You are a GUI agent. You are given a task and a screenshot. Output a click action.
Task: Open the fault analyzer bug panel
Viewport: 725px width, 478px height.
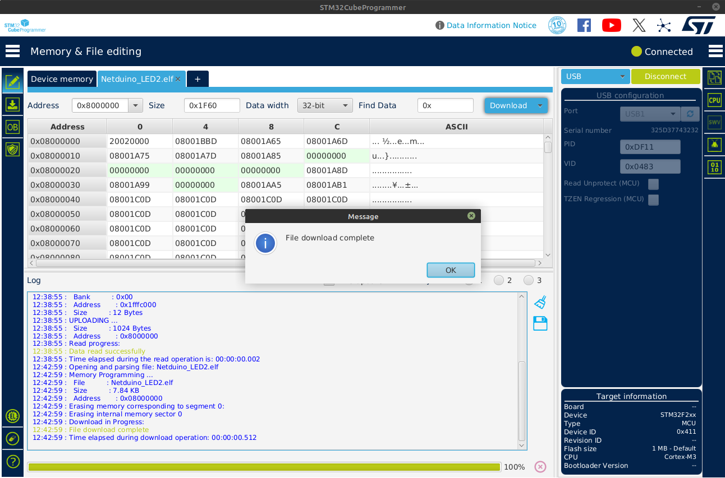click(714, 145)
